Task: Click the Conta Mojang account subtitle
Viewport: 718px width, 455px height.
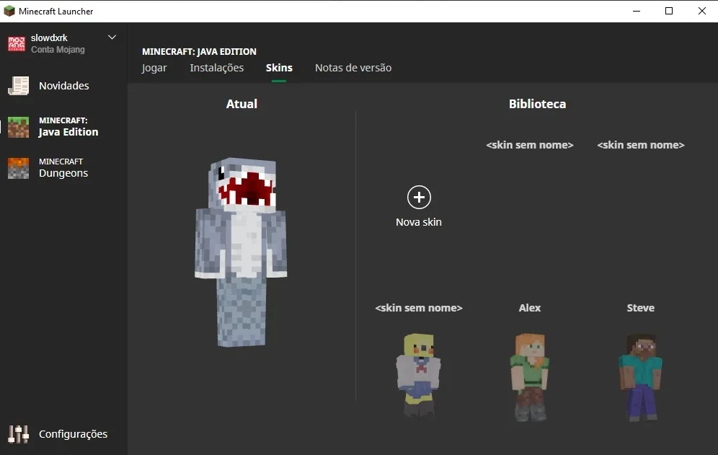Action: [x=58, y=50]
